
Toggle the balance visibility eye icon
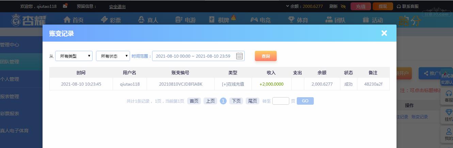pyautogui.click(x=343, y=6)
